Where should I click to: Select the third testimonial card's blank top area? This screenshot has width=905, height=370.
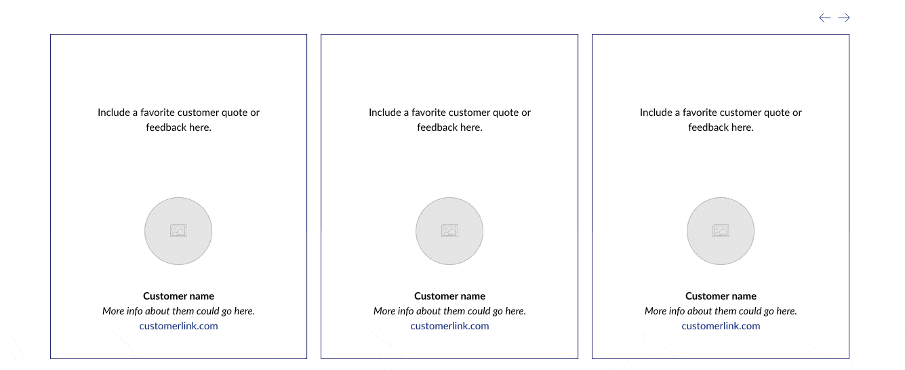click(721, 68)
